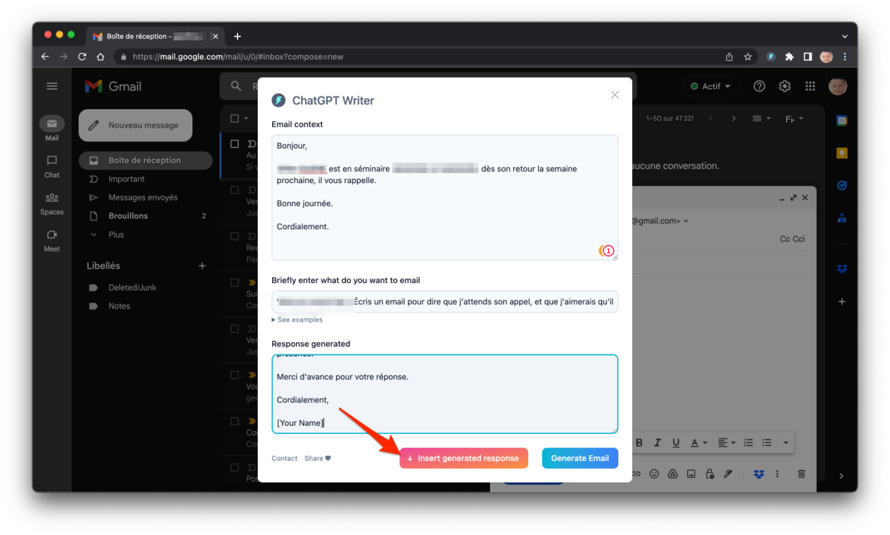Image resolution: width=890 pixels, height=535 pixels.
Task: Insert a numbered list in the compose window
Action: [749, 443]
